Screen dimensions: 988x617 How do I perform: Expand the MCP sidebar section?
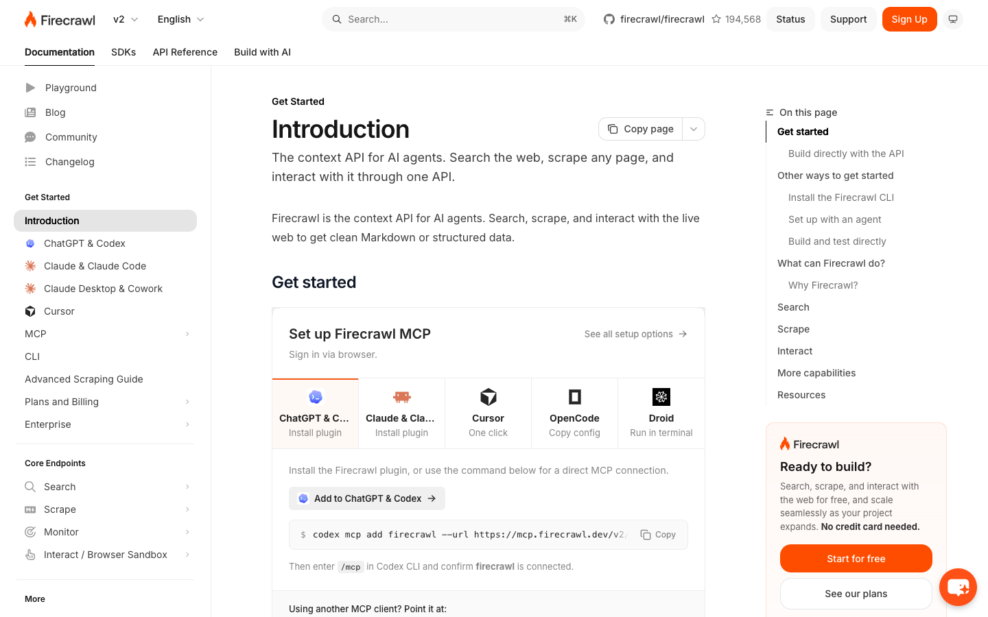(105, 334)
